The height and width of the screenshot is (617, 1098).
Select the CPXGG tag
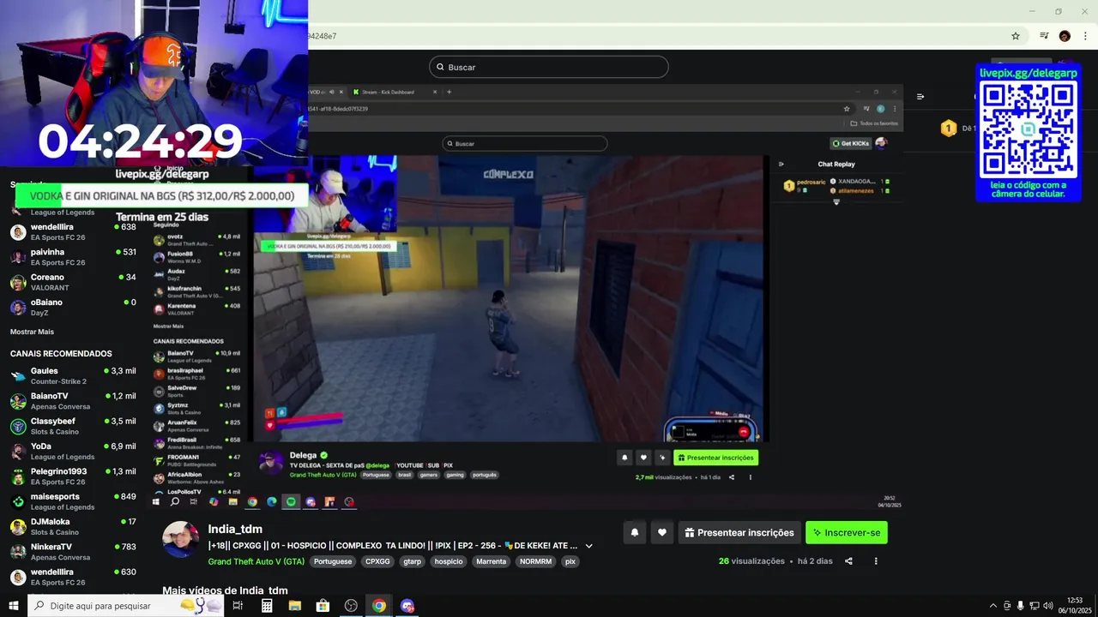(377, 562)
